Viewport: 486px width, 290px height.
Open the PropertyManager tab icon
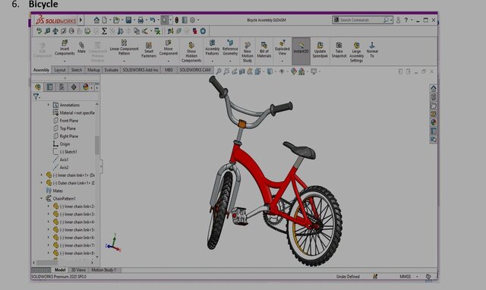(49, 87)
